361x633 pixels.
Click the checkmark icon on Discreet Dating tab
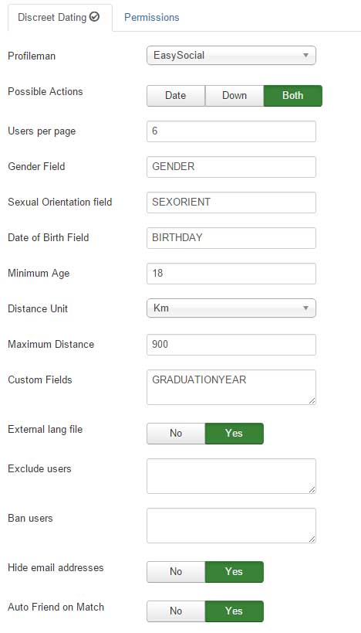coord(95,17)
